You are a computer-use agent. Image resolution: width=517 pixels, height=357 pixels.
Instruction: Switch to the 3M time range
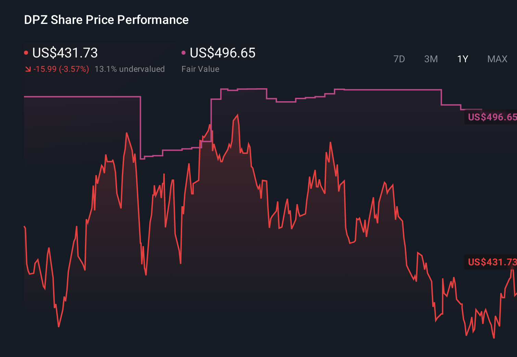pos(431,59)
